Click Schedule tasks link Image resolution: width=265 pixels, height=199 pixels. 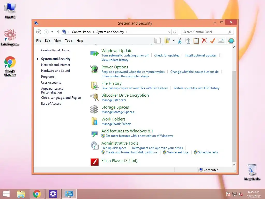click(x=208, y=152)
